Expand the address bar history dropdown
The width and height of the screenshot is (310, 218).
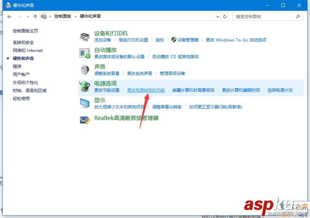(218, 17)
